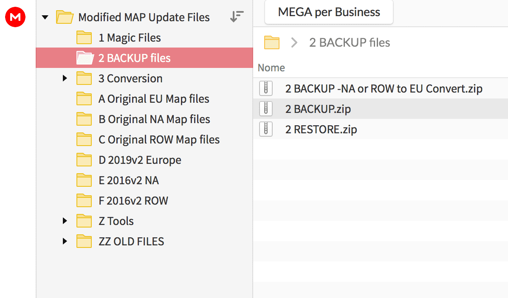Expand the Z Tools folder arrow

65,221
